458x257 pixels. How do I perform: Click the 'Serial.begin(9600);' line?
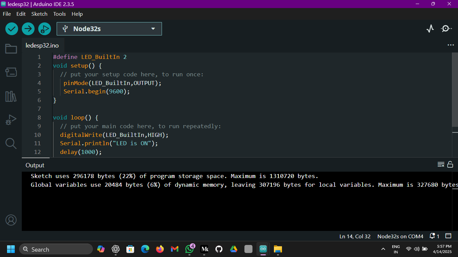pyautogui.click(x=97, y=91)
